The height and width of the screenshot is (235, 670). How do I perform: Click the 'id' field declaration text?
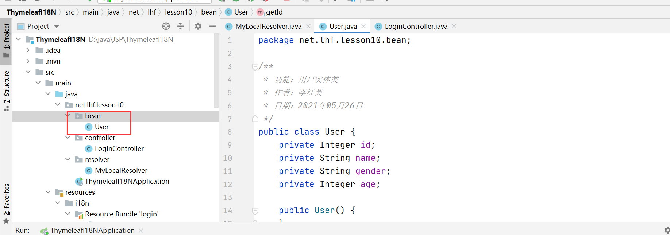[x=327, y=145]
